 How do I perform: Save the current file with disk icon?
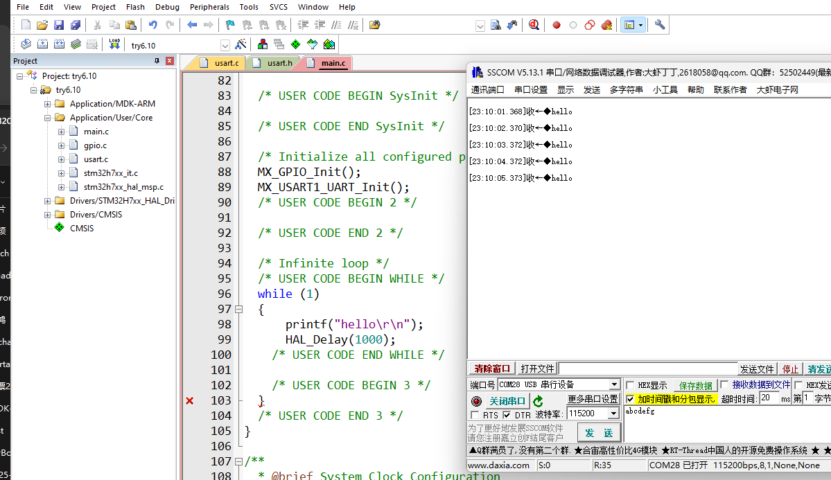pyautogui.click(x=59, y=25)
